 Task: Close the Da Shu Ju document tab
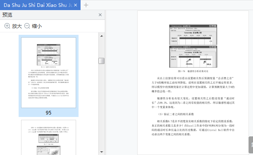(75, 5)
